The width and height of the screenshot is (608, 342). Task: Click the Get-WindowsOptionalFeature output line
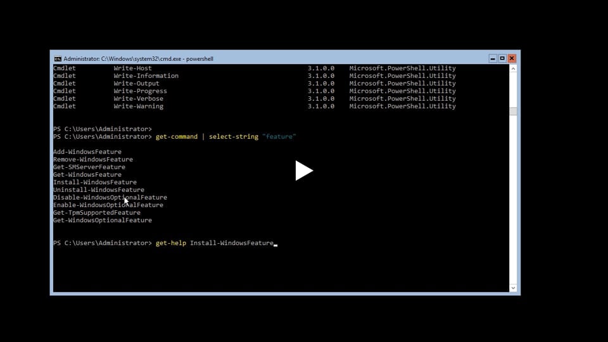coord(103,220)
